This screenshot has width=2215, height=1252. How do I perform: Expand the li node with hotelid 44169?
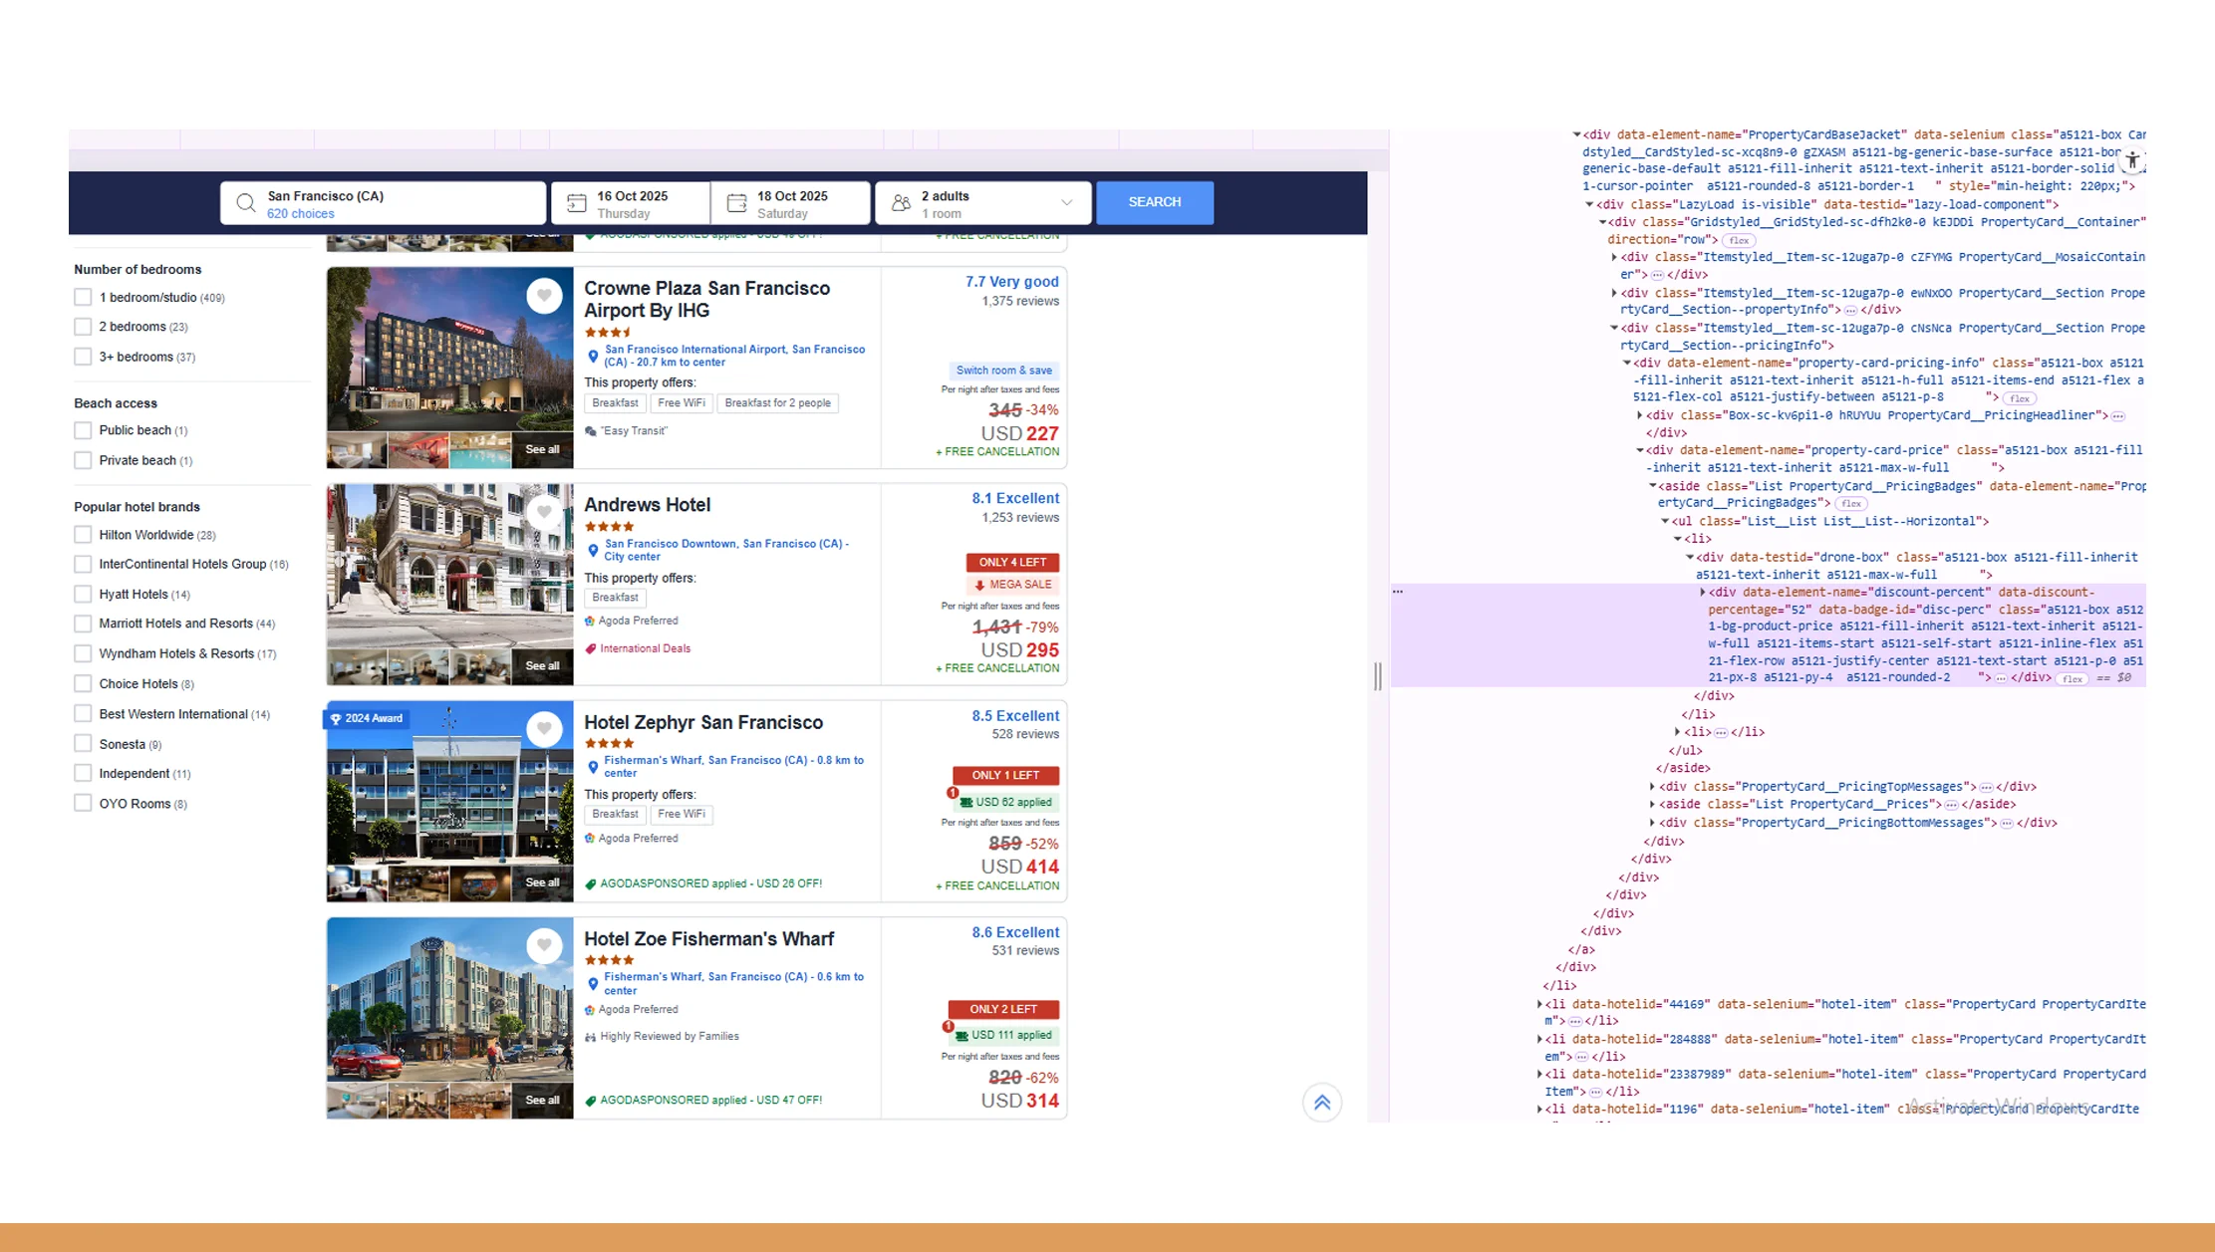(x=1539, y=1004)
